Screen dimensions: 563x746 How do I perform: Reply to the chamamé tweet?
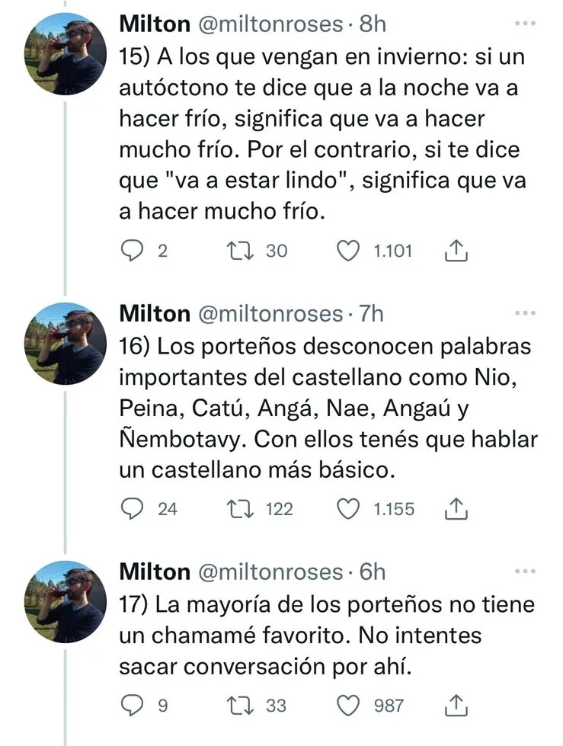point(133,706)
